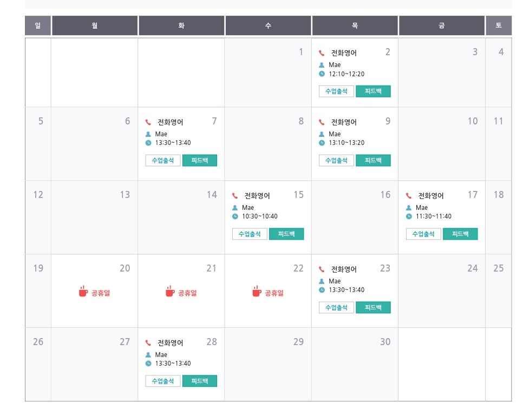Screen dimensions: 530x403
Task: Click the 공휴일 label on the 21st
Action: (x=187, y=293)
